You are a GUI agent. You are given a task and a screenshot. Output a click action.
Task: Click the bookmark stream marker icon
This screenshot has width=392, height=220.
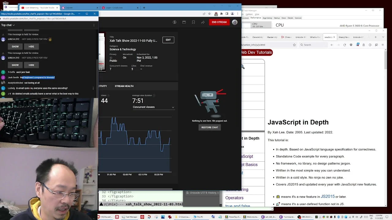coord(193,22)
